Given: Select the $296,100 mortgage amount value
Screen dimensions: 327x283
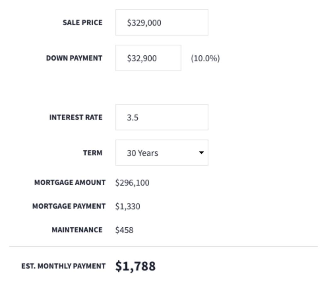Looking at the screenshot, I should pos(132,183).
